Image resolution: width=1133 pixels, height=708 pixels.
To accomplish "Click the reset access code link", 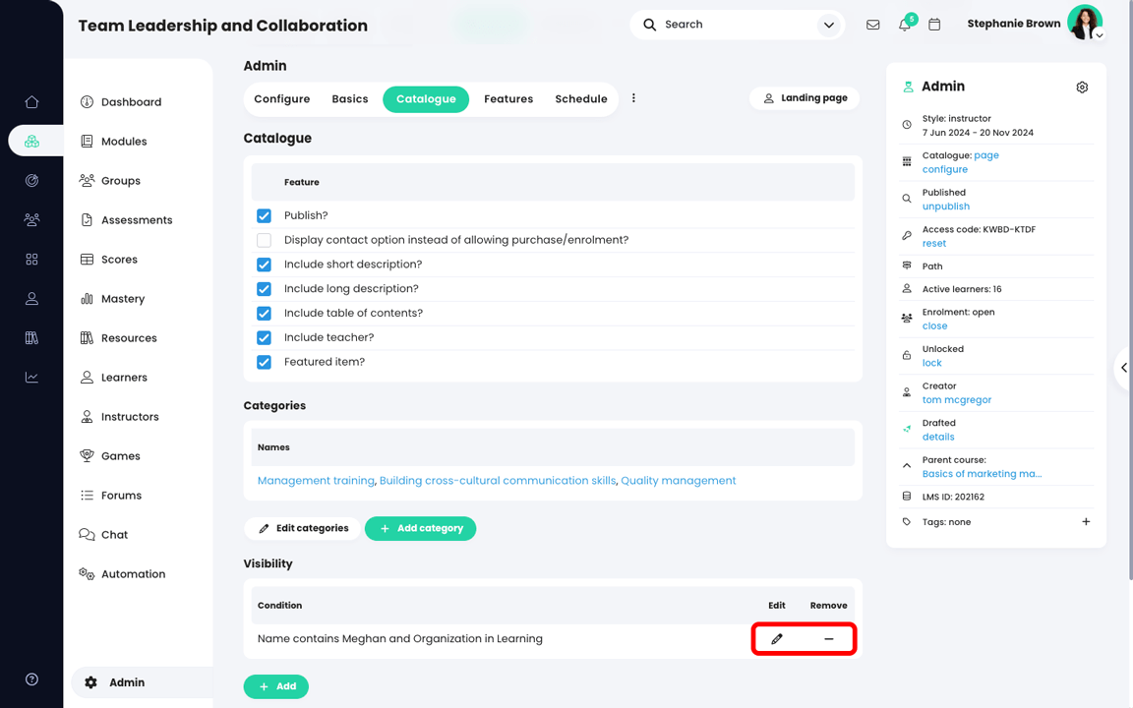I will click(933, 244).
